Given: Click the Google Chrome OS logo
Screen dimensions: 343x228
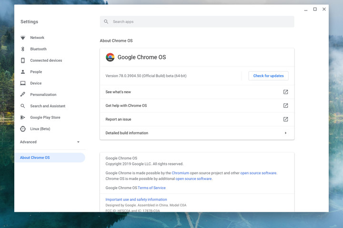Looking at the screenshot, I should pos(110,57).
